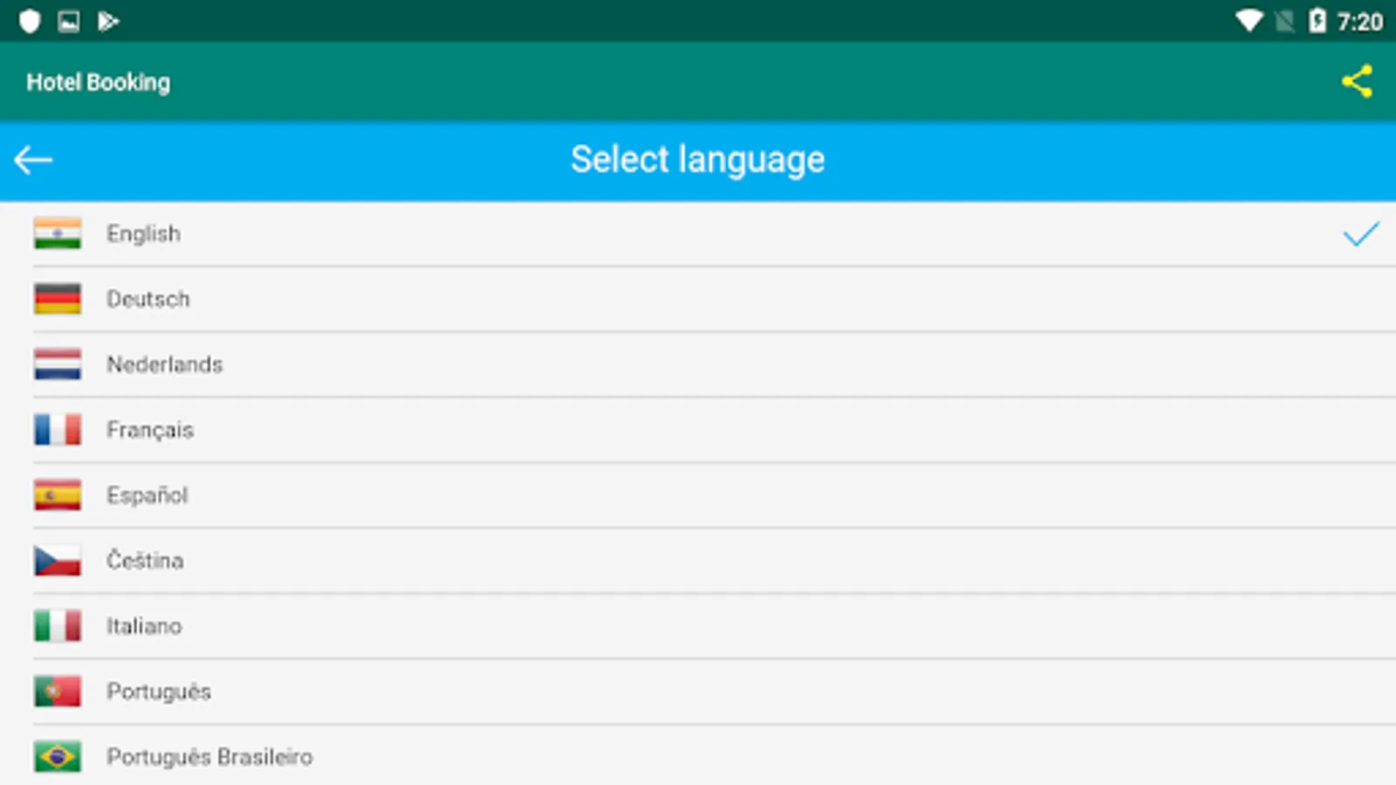Tap the India flag icon
Screen dimensions: 1396x785
(x=58, y=234)
